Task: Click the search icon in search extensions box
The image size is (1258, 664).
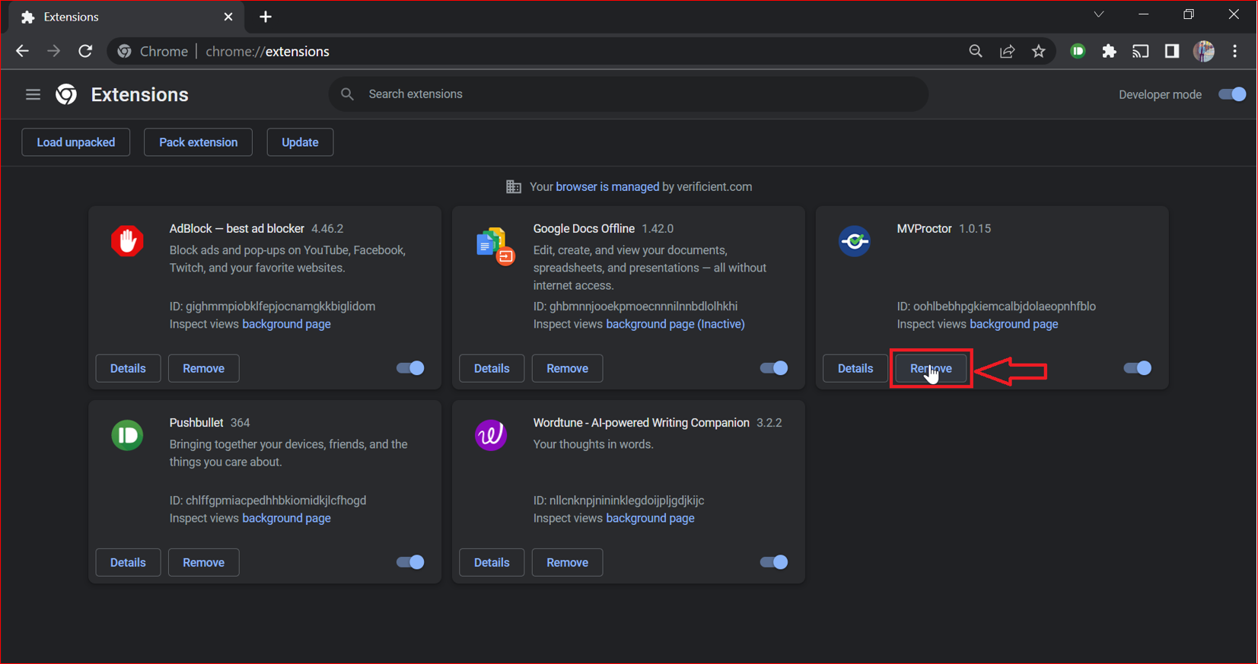Action: point(347,94)
